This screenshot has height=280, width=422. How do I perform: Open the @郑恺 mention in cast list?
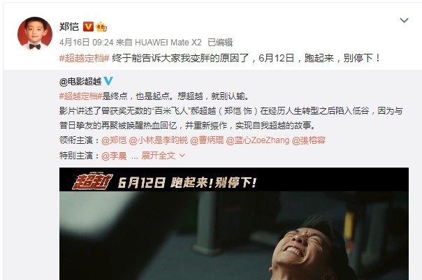pos(114,140)
